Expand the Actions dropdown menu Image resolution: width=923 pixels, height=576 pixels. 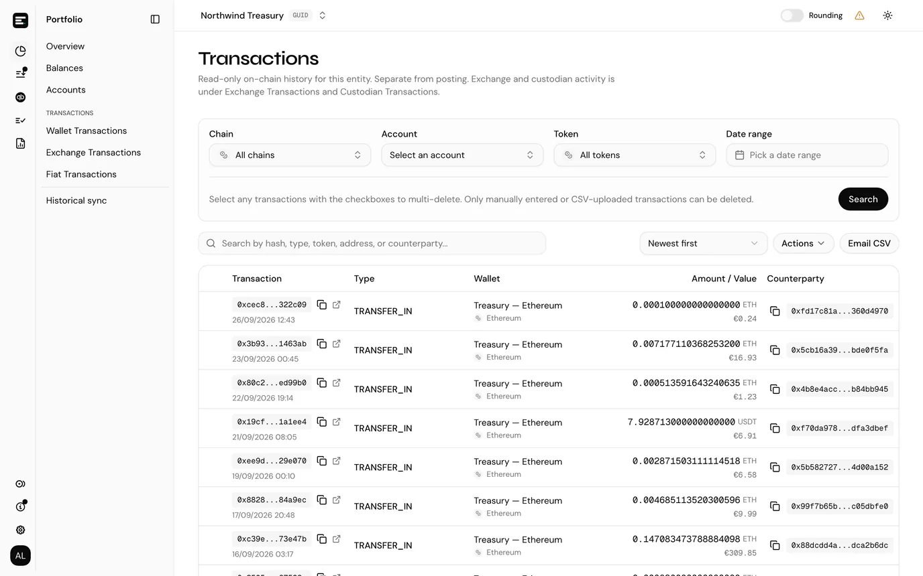[x=803, y=243]
